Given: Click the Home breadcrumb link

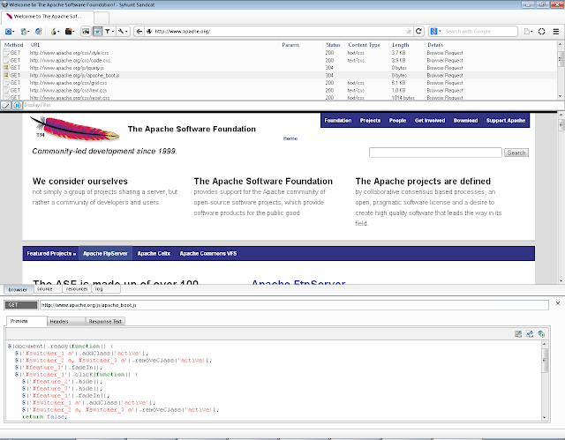Looking at the screenshot, I should point(290,138).
